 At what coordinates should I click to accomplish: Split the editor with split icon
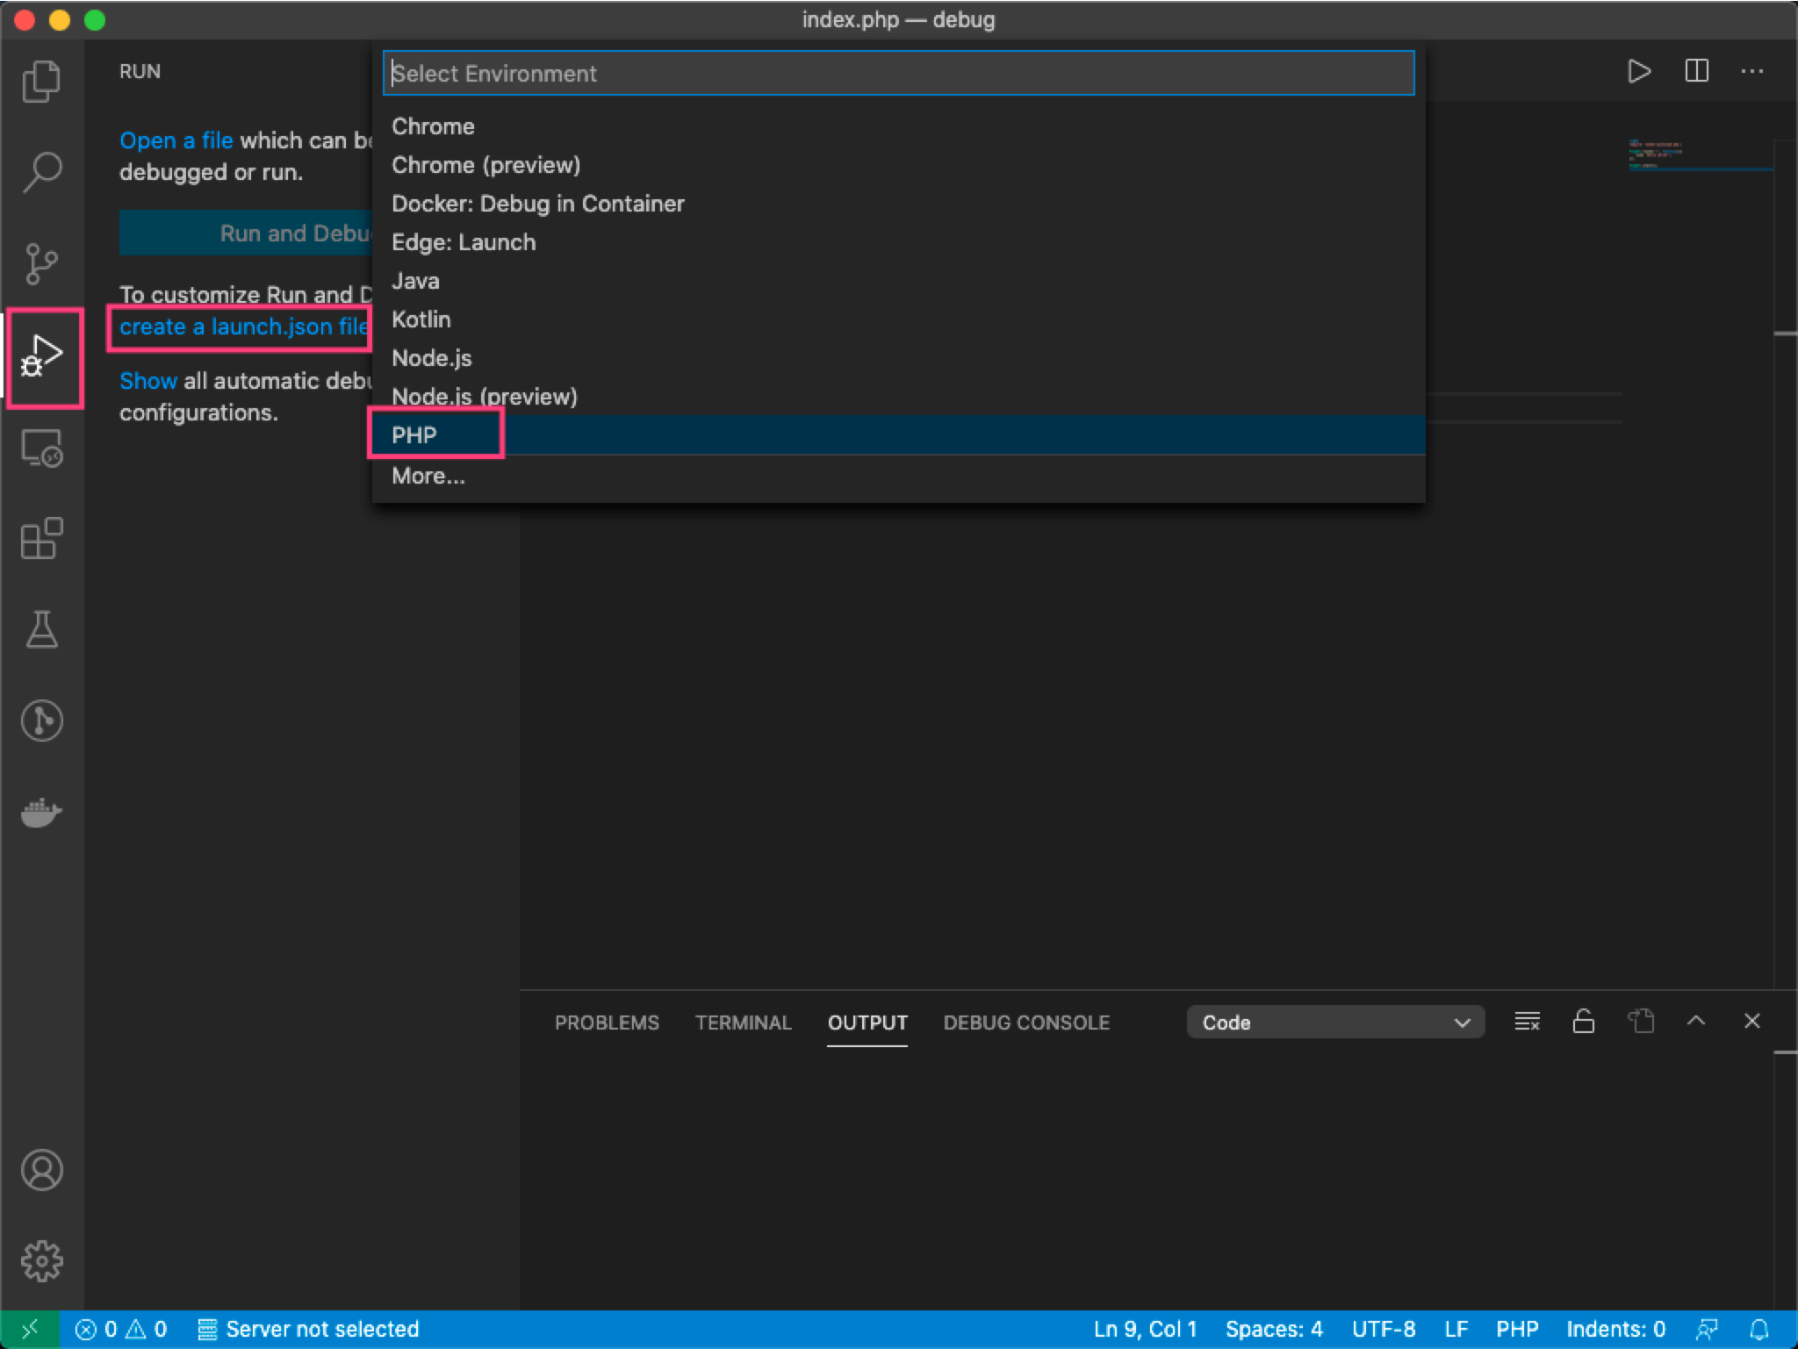[1696, 71]
